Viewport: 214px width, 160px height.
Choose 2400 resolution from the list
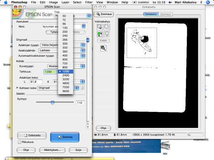click(x=66, y=75)
